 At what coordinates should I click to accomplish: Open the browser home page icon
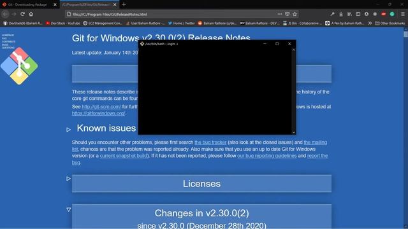click(x=31, y=14)
